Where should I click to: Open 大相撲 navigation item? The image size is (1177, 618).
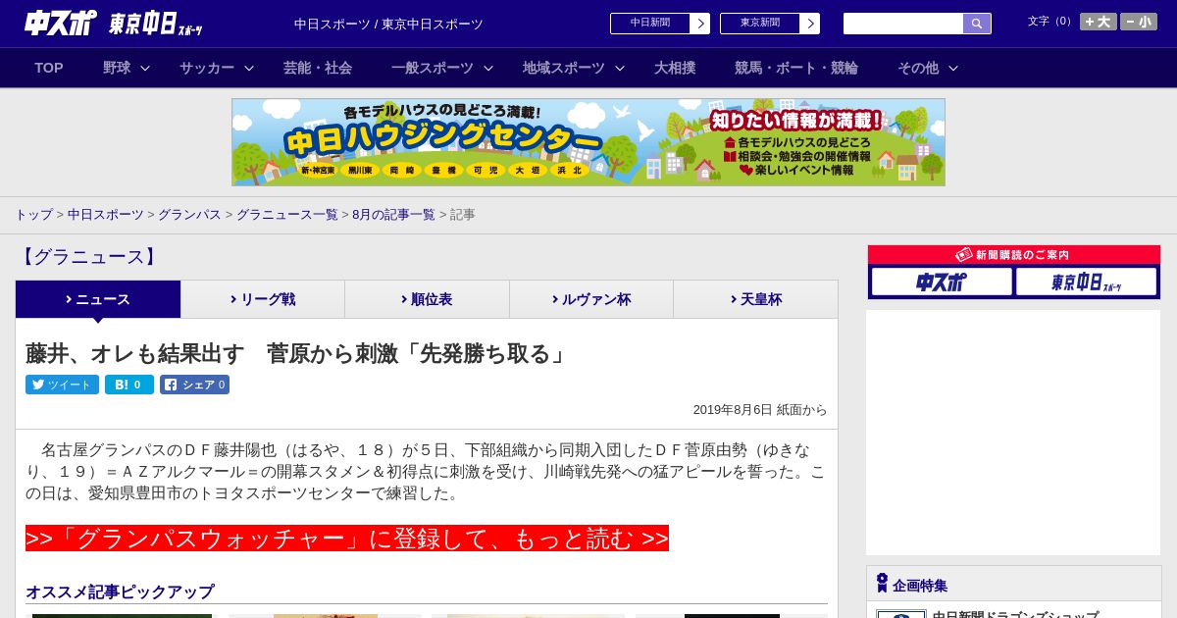tap(675, 68)
